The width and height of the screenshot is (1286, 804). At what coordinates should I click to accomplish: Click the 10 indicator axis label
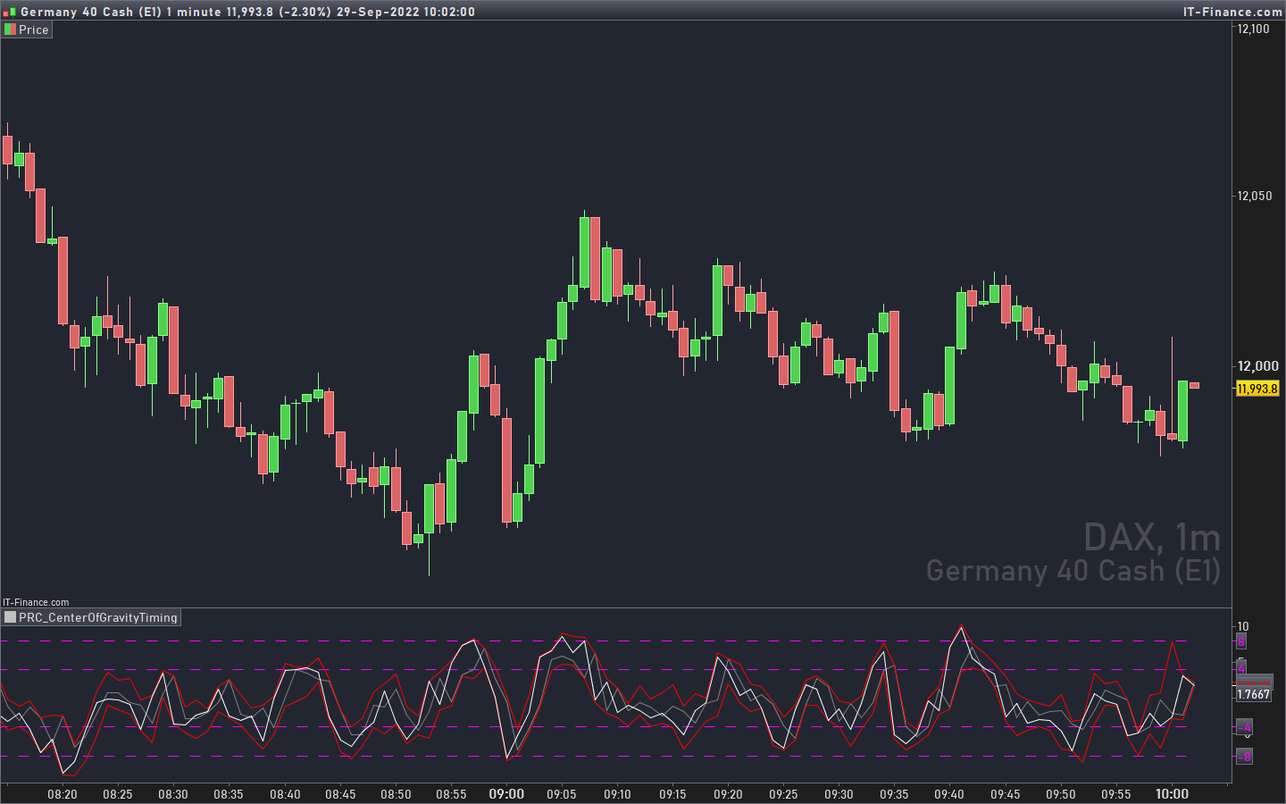click(1243, 626)
